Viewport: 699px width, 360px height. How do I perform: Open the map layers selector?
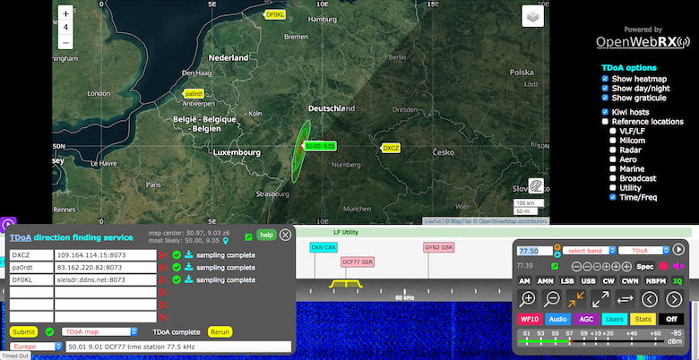click(x=533, y=16)
